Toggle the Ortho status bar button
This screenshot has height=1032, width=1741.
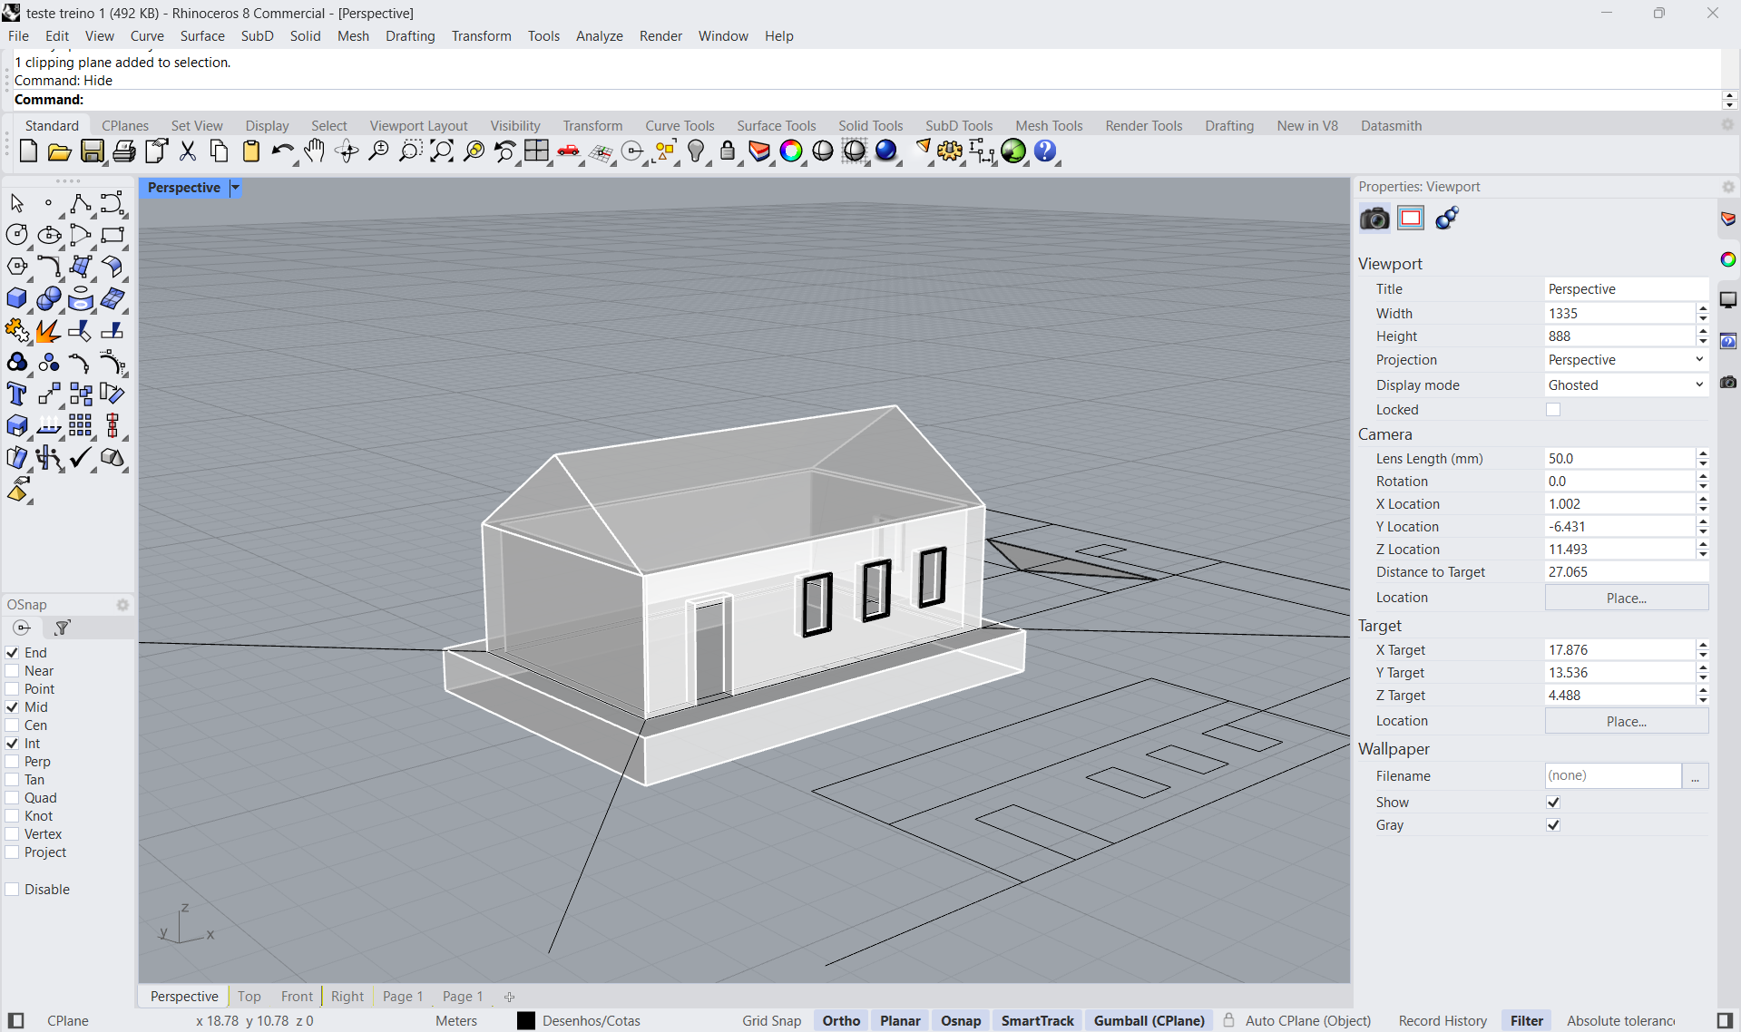(840, 1020)
